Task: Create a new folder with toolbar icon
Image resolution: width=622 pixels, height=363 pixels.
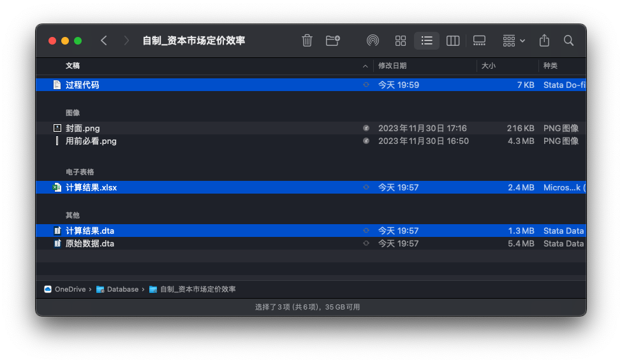Action: coord(332,41)
